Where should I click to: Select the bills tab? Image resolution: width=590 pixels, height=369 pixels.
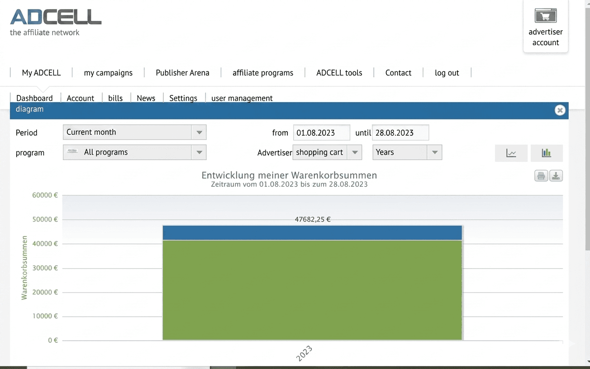(115, 98)
